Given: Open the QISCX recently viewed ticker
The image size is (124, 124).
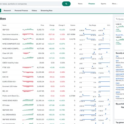Looking at the screenshot, I should click(118, 92).
